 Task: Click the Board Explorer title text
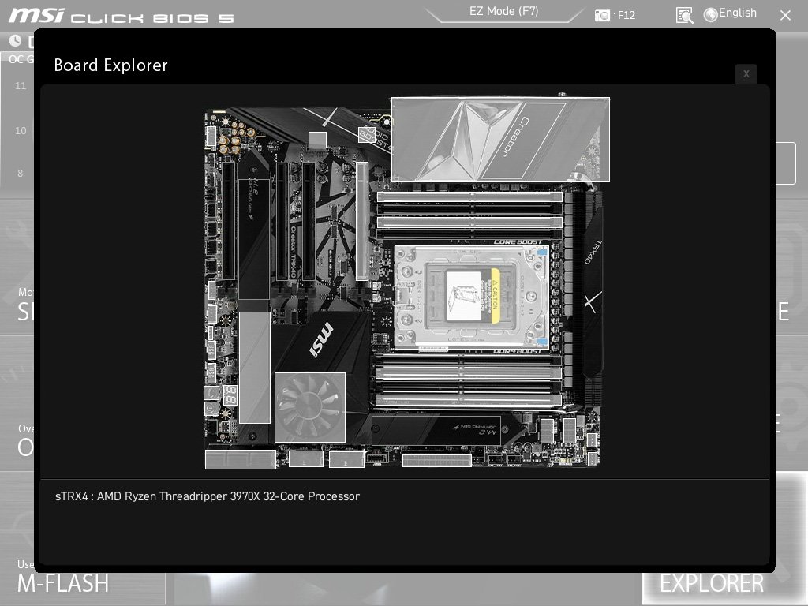coord(110,65)
